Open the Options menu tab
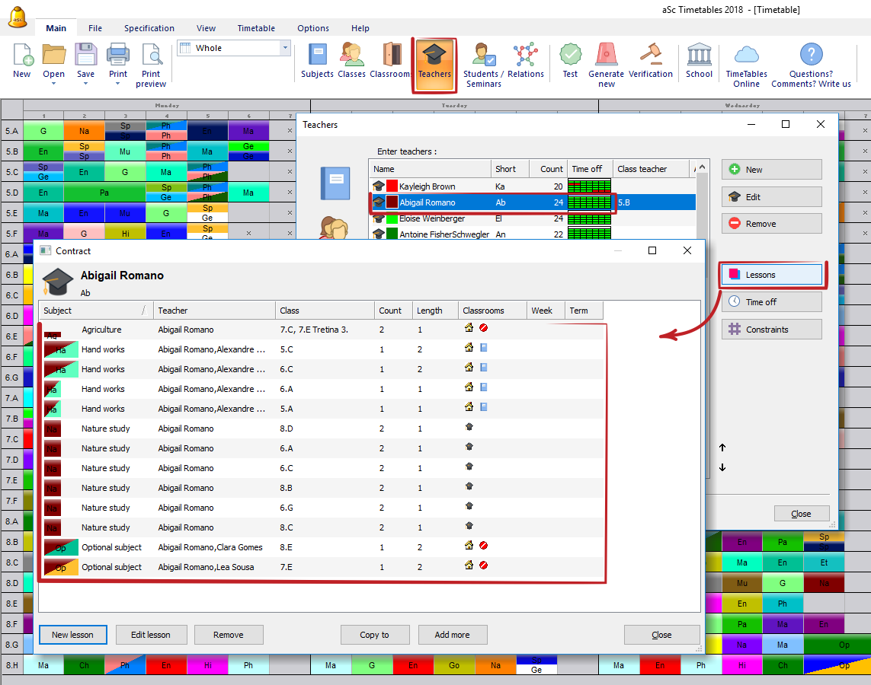This screenshot has width=871, height=685. tap(313, 28)
